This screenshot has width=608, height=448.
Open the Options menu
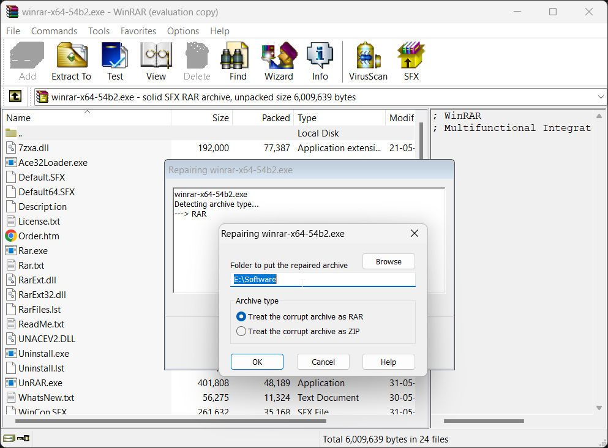point(183,31)
